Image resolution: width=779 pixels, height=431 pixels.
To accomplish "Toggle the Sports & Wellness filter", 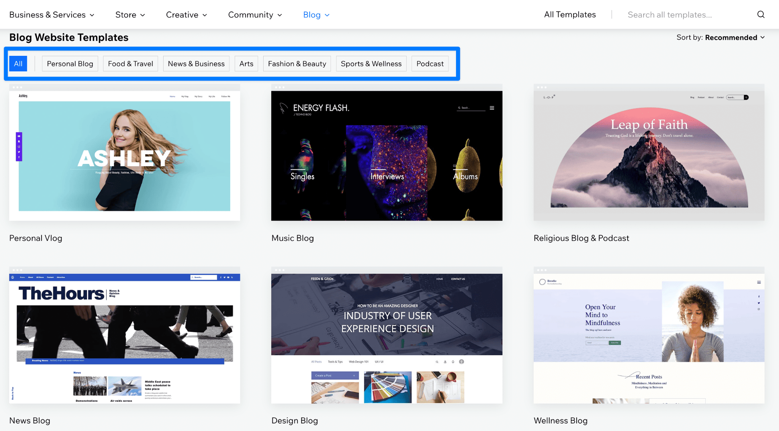I will (371, 63).
